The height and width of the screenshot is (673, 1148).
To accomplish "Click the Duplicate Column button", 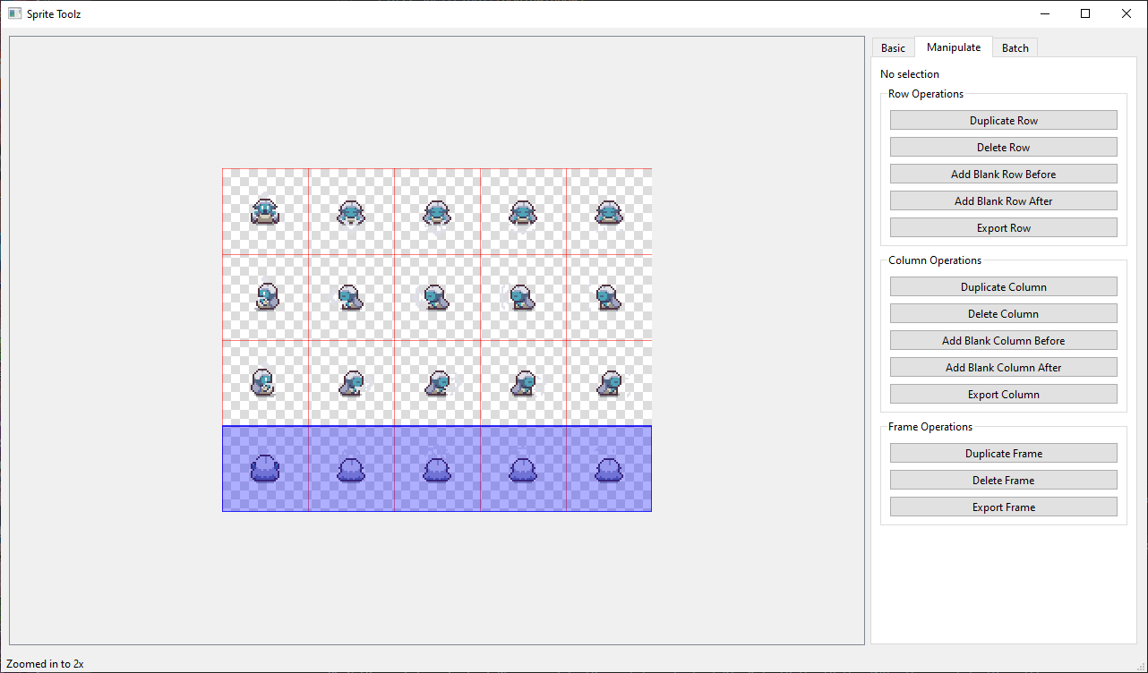I will [1003, 286].
